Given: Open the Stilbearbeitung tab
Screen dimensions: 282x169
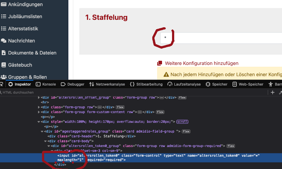Looking at the screenshot, I should (146, 84).
